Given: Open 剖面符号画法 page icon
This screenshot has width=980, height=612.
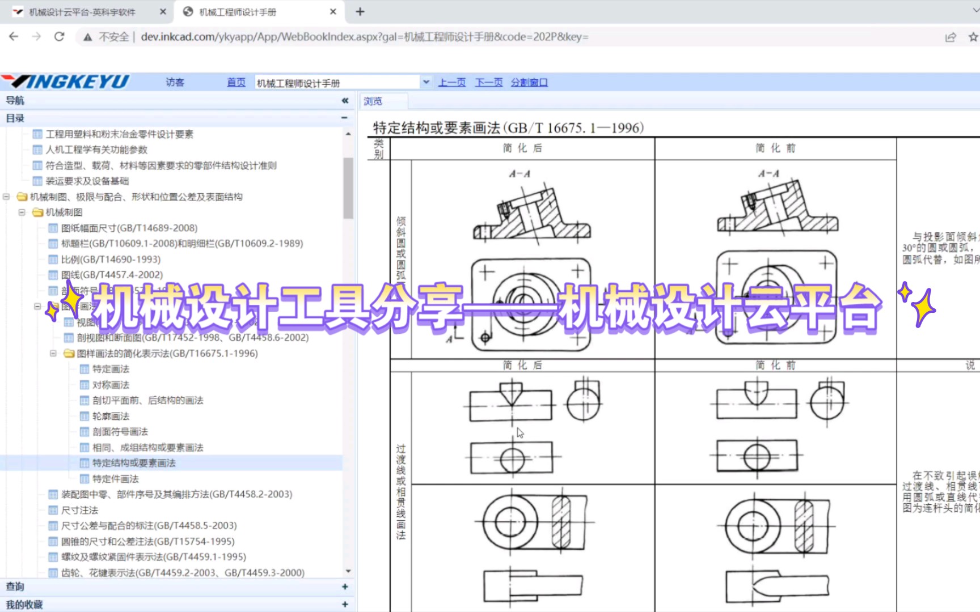Looking at the screenshot, I should coord(85,432).
